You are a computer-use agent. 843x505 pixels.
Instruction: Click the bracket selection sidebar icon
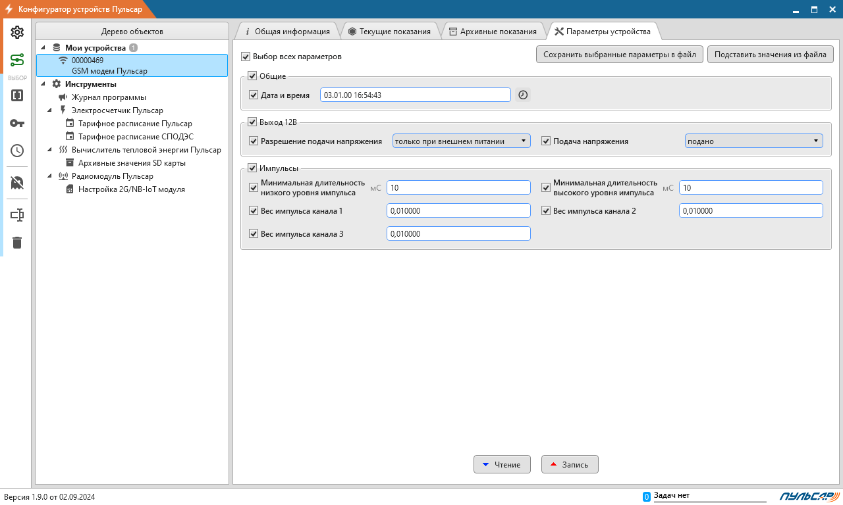coord(17,95)
